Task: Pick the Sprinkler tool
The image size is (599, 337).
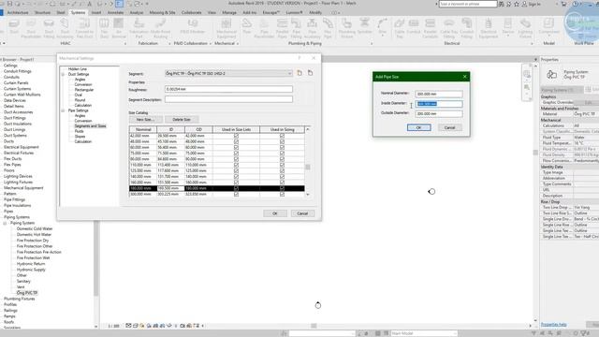Action: point(364,27)
